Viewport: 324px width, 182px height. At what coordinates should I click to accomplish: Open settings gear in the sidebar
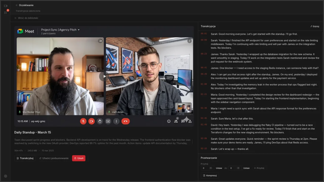[x=6, y=176]
